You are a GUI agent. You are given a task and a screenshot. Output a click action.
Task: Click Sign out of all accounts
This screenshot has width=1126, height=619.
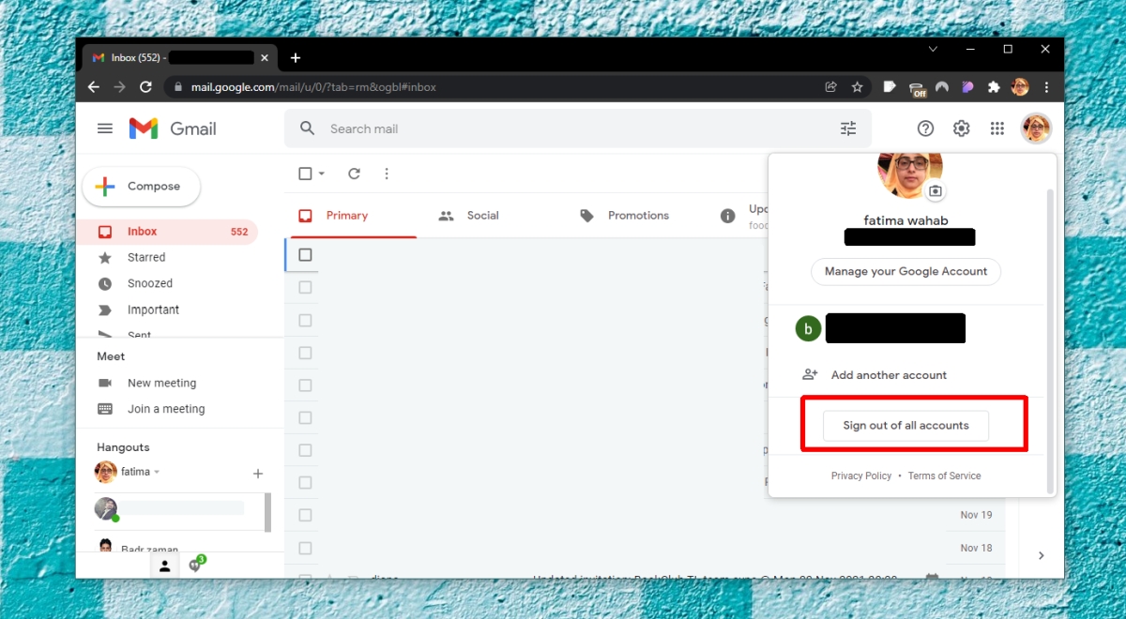[x=905, y=426]
